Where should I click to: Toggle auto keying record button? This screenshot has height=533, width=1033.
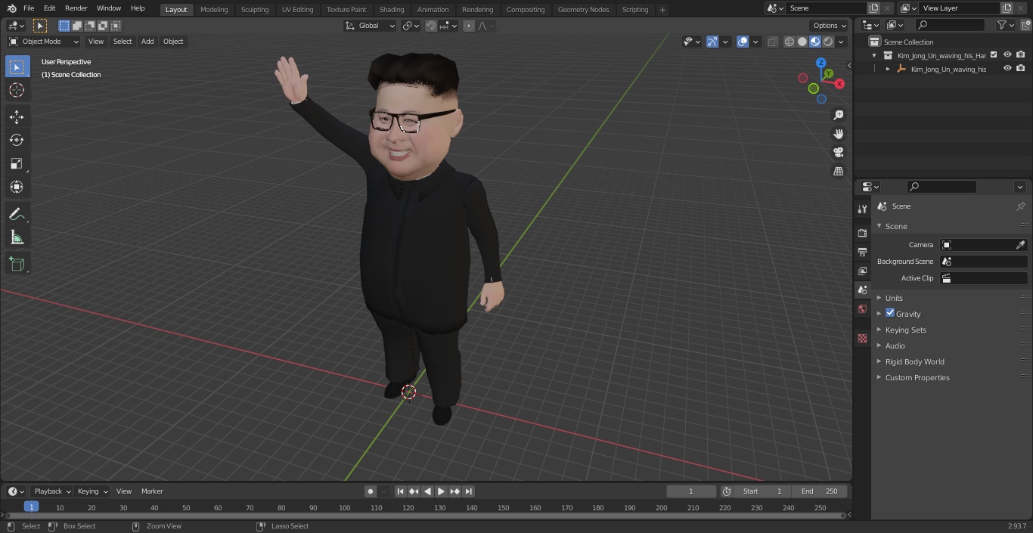pyautogui.click(x=371, y=491)
